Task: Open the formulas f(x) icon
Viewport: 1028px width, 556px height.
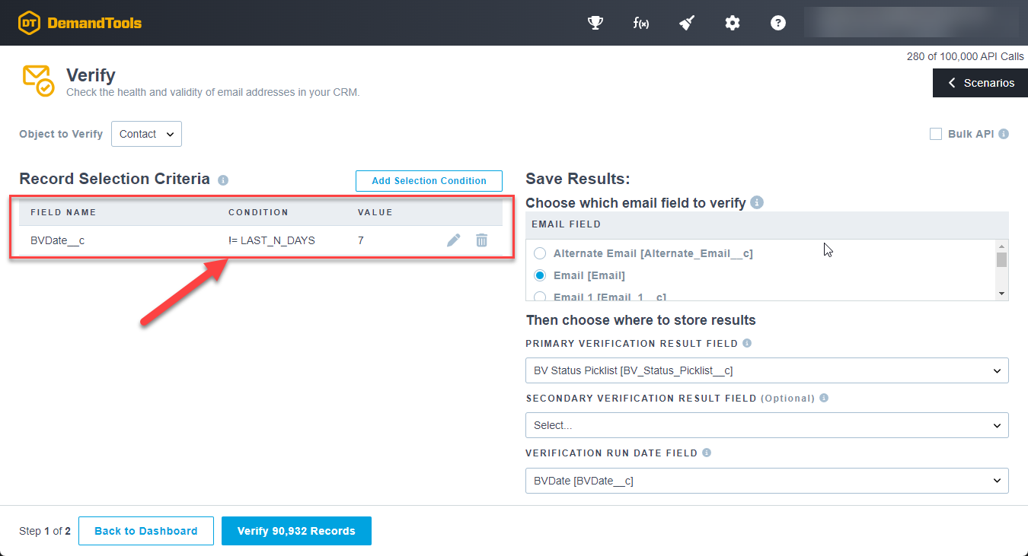Action: (x=640, y=23)
